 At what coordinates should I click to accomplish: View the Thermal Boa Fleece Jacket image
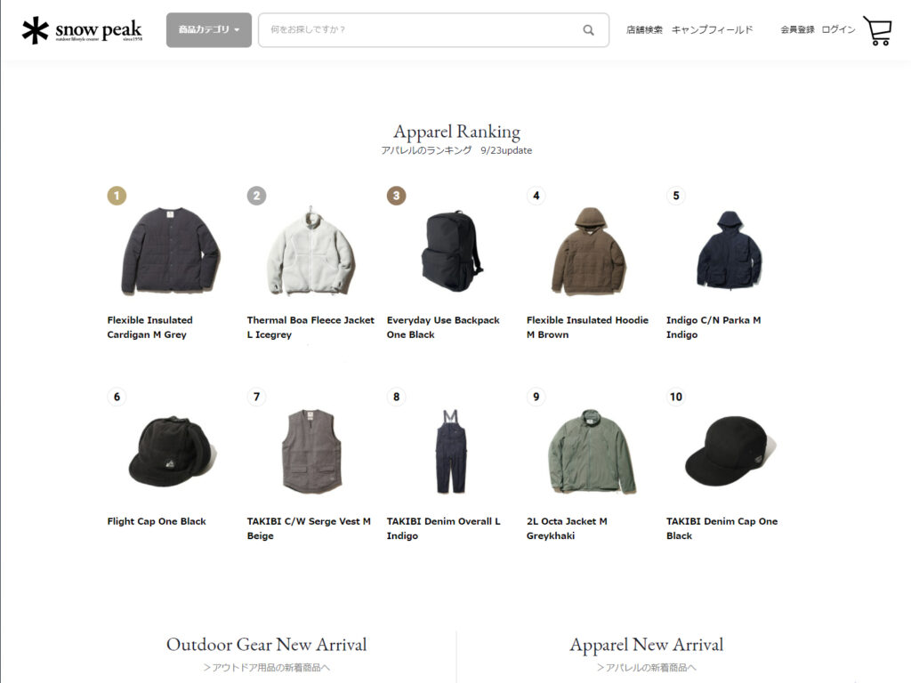(311, 252)
